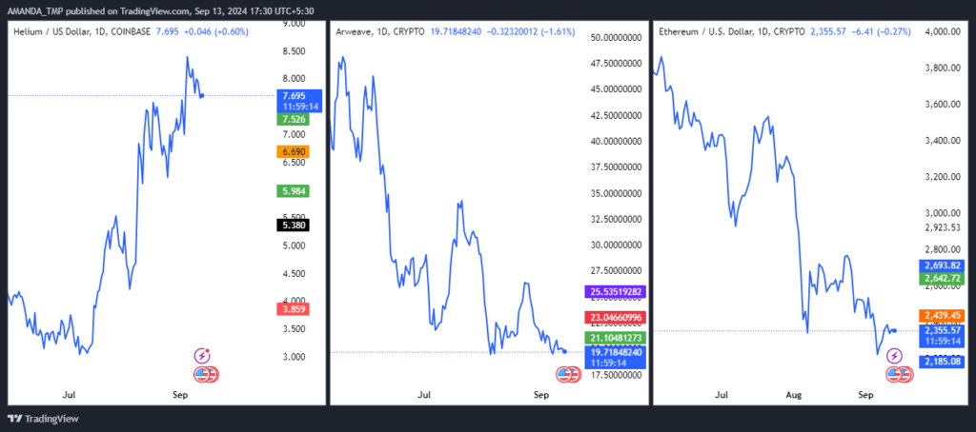976x432 pixels.
Task: Click the purple 25.53519282 price label
Action: click(x=615, y=291)
